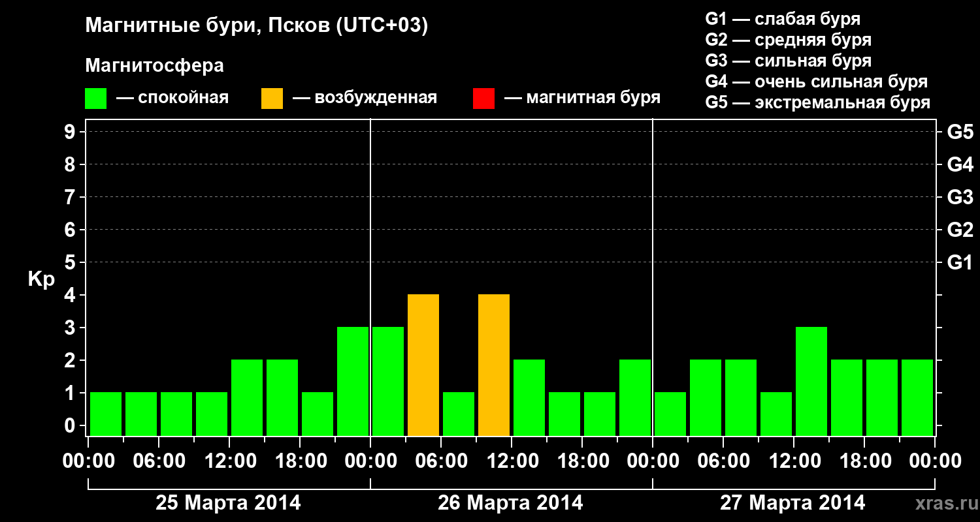Click the "Kp" axis title
The width and height of the screenshot is (980, 522).
[x=41, y=281]
